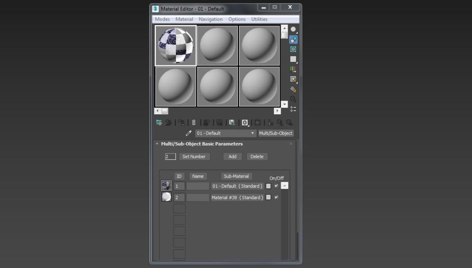Viewport: 472px width, 268px height.
Task: Open the Material Editor Options icon
Action: point(293,89)
